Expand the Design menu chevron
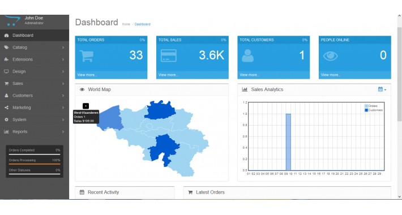This screenshot has width=402, height=215. click(63, 71)
